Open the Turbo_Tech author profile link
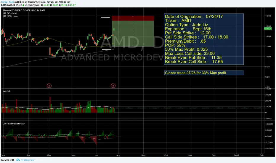Screen dimensions: 276x163 [x=7, y=2]
